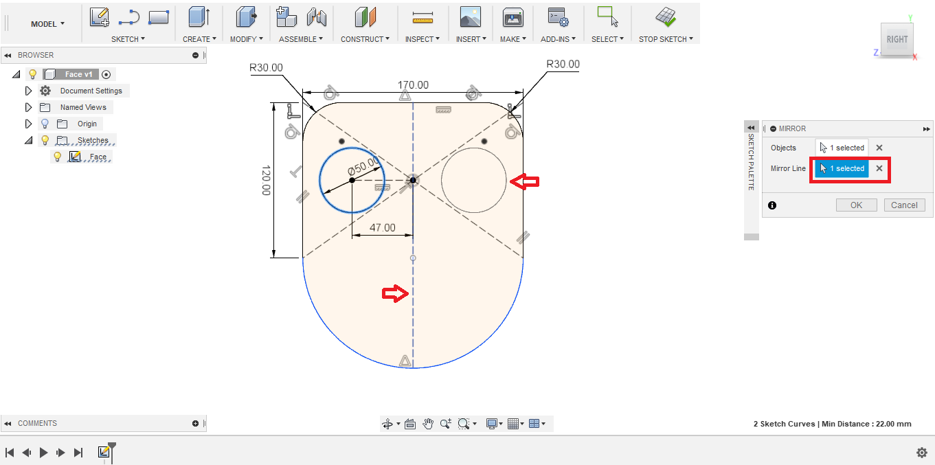
Task: Open Display Settings dropdown arrow
Action: [502, 424]
